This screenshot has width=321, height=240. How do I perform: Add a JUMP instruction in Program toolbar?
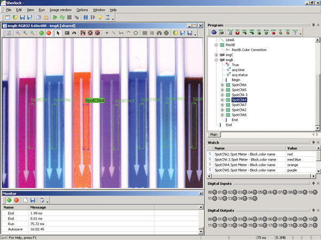coord(251,32)
